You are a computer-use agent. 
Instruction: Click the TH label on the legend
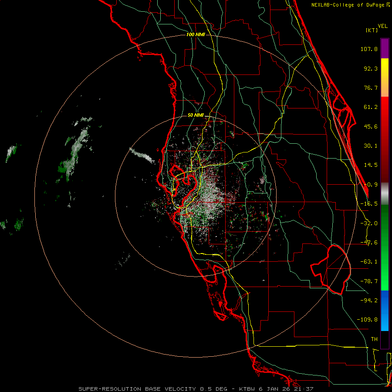pos(374,339)
